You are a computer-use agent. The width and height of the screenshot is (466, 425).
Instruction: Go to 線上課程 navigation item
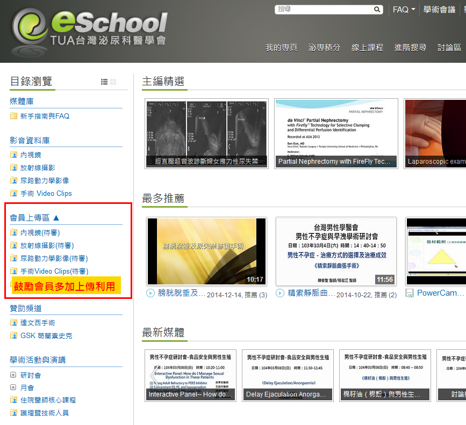click(x=367, y=48)
